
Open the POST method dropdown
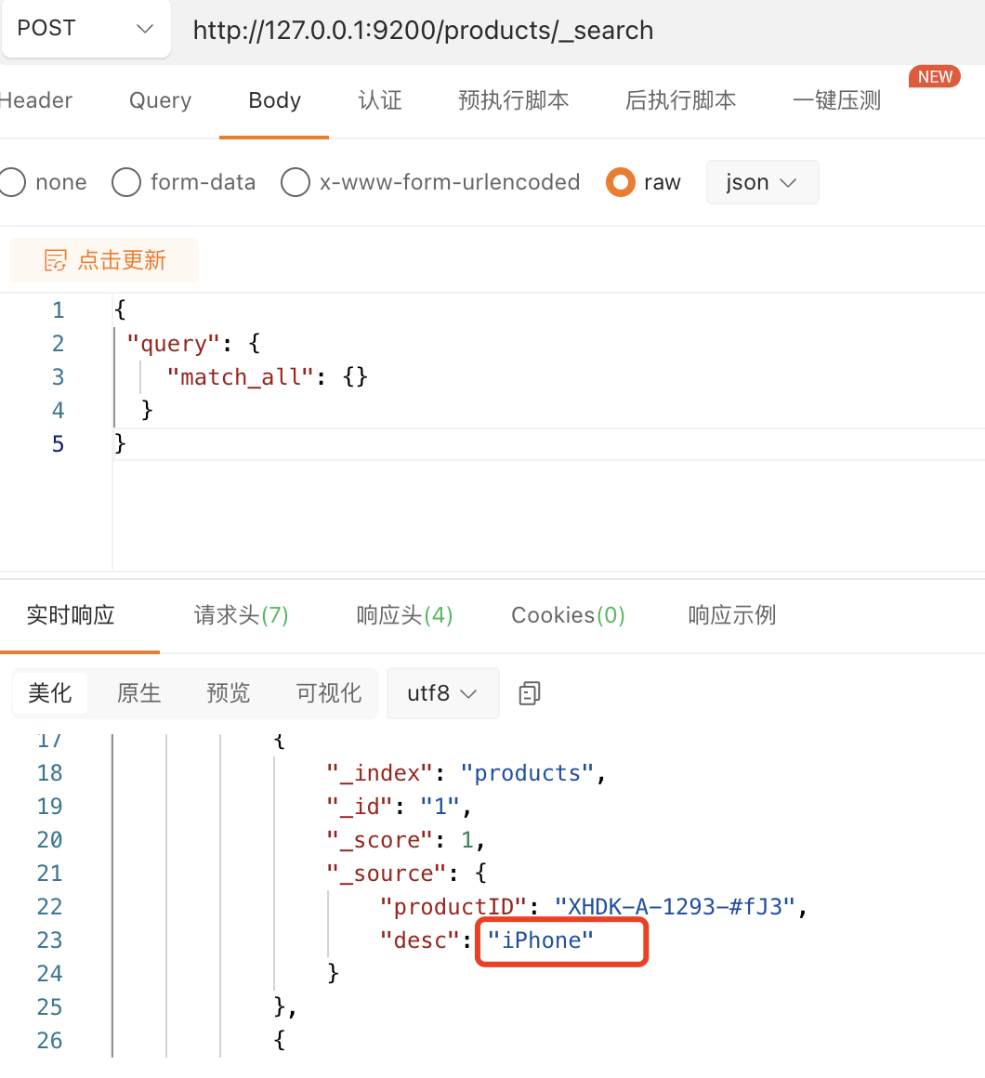point(85,29)
